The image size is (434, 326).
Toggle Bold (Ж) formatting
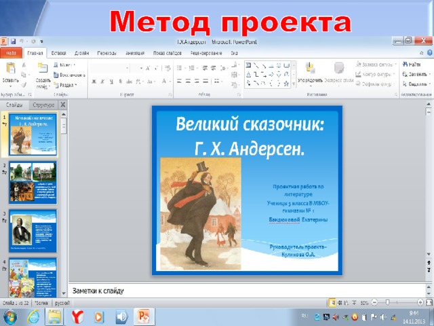click(94, 81)
